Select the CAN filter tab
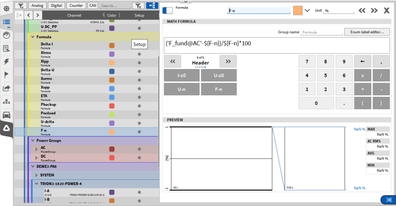The height and width of the screenshot is (206, 396). (x=92, y=5)
